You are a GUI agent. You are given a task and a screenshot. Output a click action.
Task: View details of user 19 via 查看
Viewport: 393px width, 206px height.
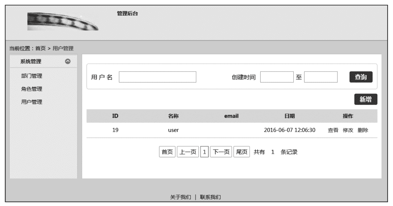333,130
